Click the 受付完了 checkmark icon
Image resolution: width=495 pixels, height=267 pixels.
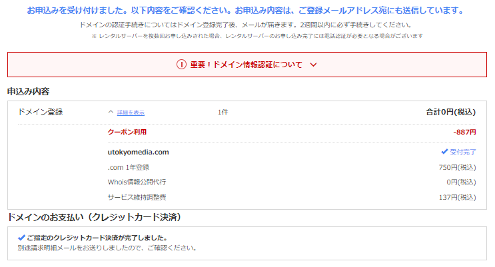pos(444,152)
